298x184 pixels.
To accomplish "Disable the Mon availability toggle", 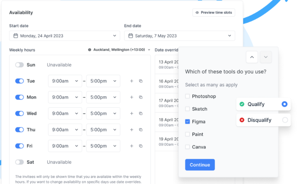I will (x=20, y=97).
